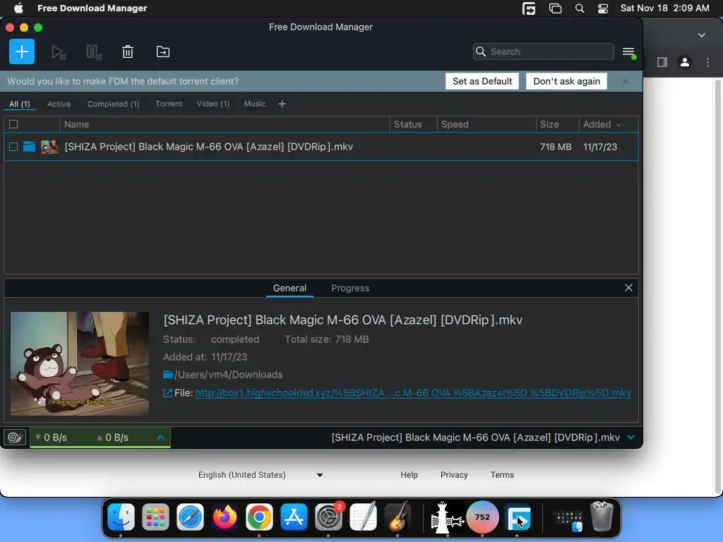
Task: Open the blue folder icon in download row
Action: [30, 147]
